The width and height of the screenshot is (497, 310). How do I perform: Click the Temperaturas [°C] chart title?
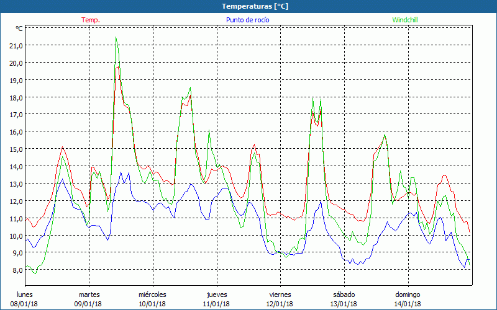click(255, 6)
